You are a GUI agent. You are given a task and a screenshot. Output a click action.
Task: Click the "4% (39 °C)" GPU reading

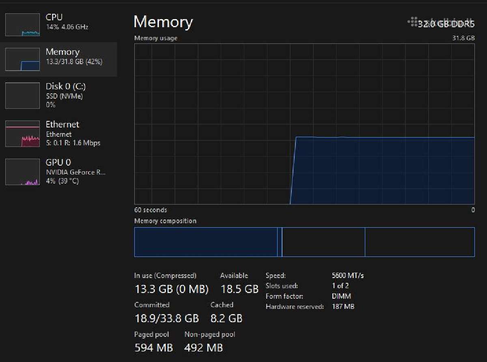click(x=62, y=181)
